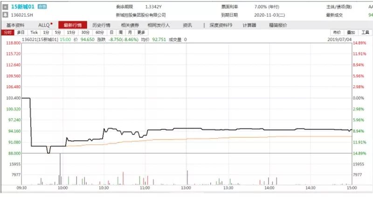Viewport: 373px width, 197px height.
Task: Open 精简报价 view
Action: (278, 25)
